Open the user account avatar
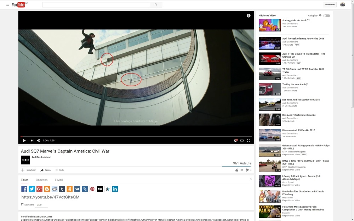The width and height of the screenshot is (354, 221). [x=342, y=5]
